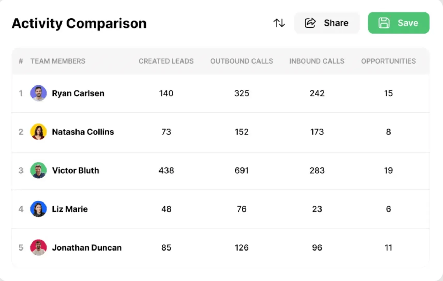This screenshot has width=443, height=281.
Task: Click the Share button
Action: click(x=327, y=23)
